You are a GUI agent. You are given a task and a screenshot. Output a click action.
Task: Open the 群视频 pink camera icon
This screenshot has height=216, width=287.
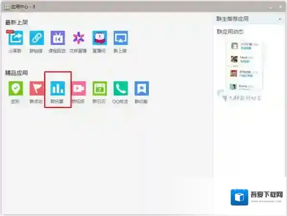(x=79, y=89)
